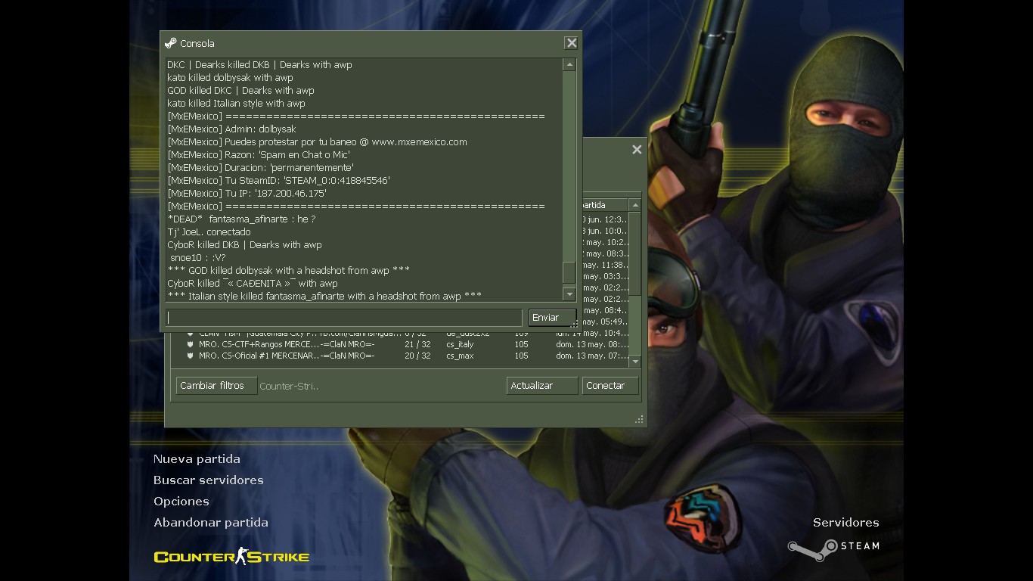
Task: Click the server list scrollbar's down arrow
Action: pyautogui.click(x=635, y=362)
